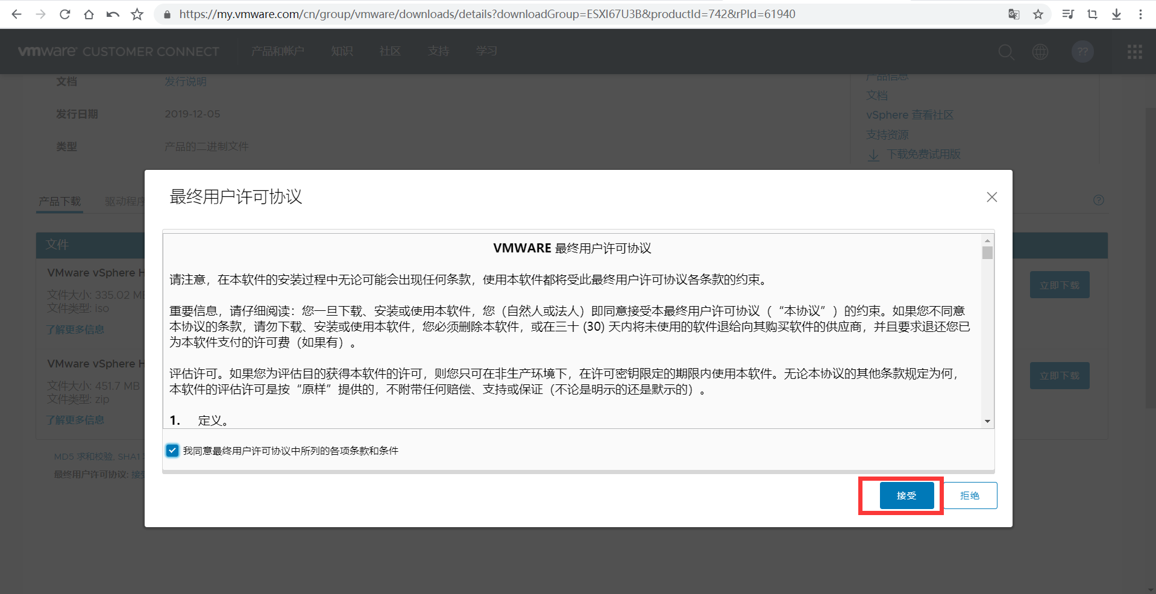Click the VMWARE 最终用户许可协议 heading in license text
This screenshot has width=1156, height=594.
[x=572, y=248]
